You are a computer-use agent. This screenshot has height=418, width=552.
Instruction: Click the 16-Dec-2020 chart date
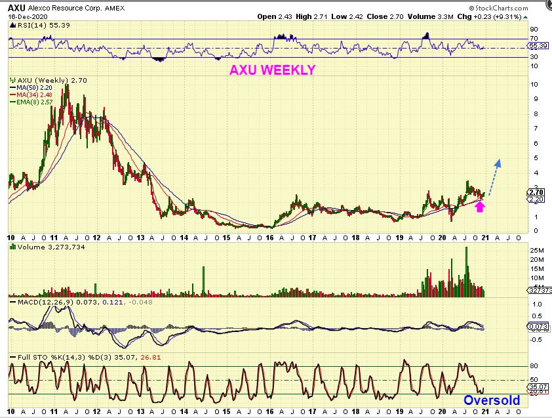tap(28, 16)
